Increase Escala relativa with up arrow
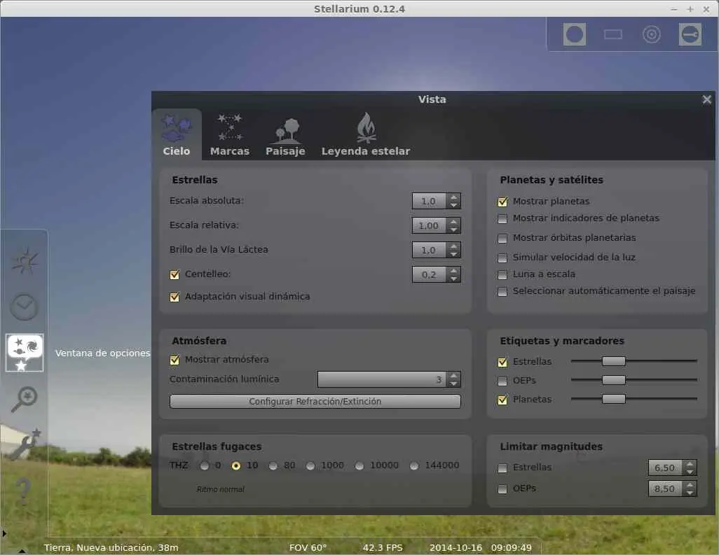The width and height of the screenshot is (719, 555). click(453, 222)
